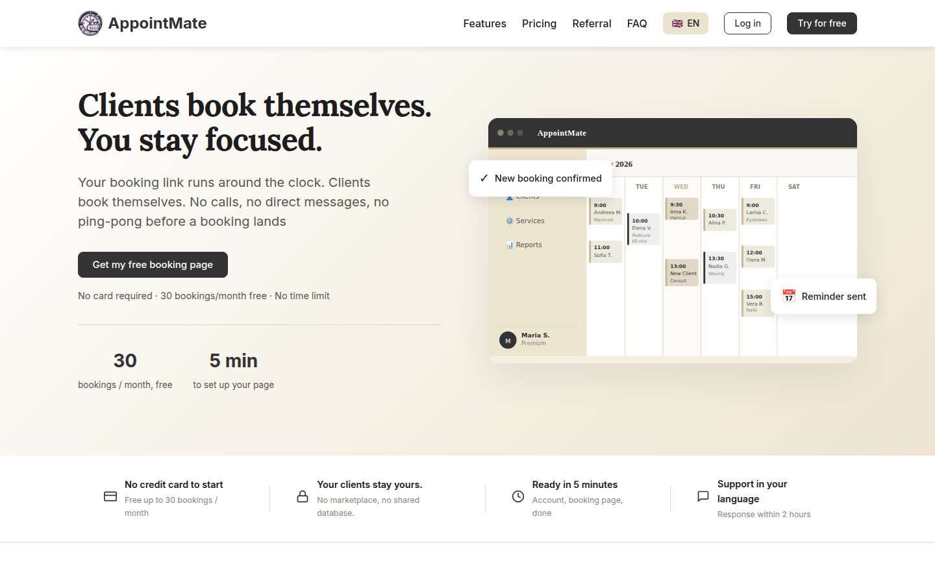
Task: Click the 13:00 New Client Consult appointment
Action: (x=682, y=273)
